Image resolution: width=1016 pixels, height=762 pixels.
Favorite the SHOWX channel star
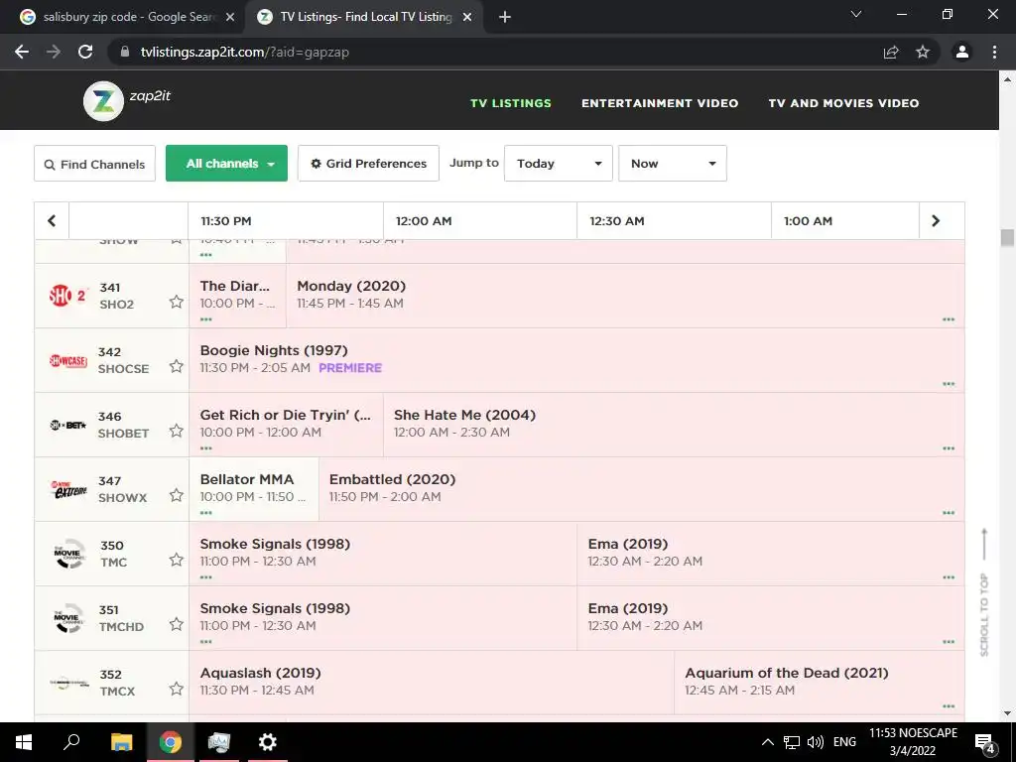click(x=177, y=496)
